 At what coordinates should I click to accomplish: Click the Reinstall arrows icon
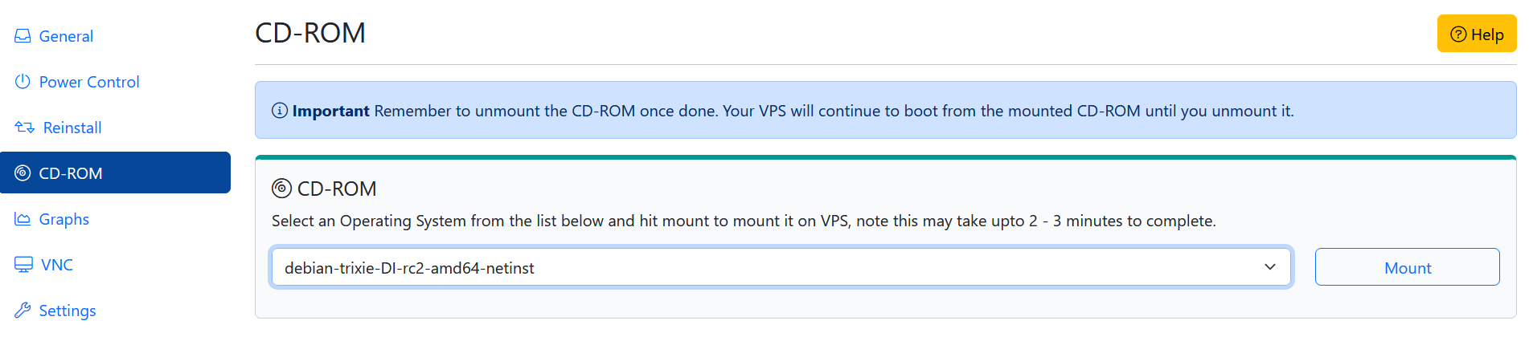[x=24, y=128]
